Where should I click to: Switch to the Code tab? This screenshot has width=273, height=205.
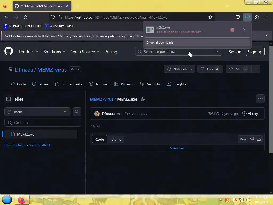18,84
